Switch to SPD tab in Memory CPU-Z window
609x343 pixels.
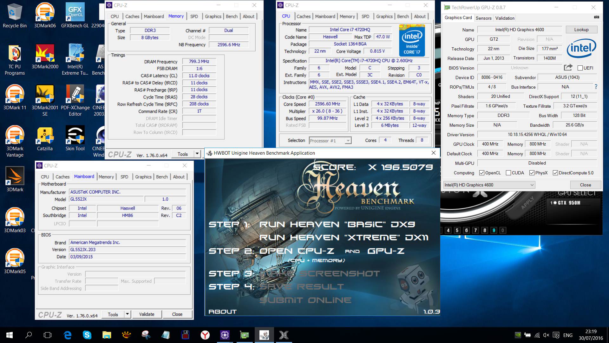194,17
